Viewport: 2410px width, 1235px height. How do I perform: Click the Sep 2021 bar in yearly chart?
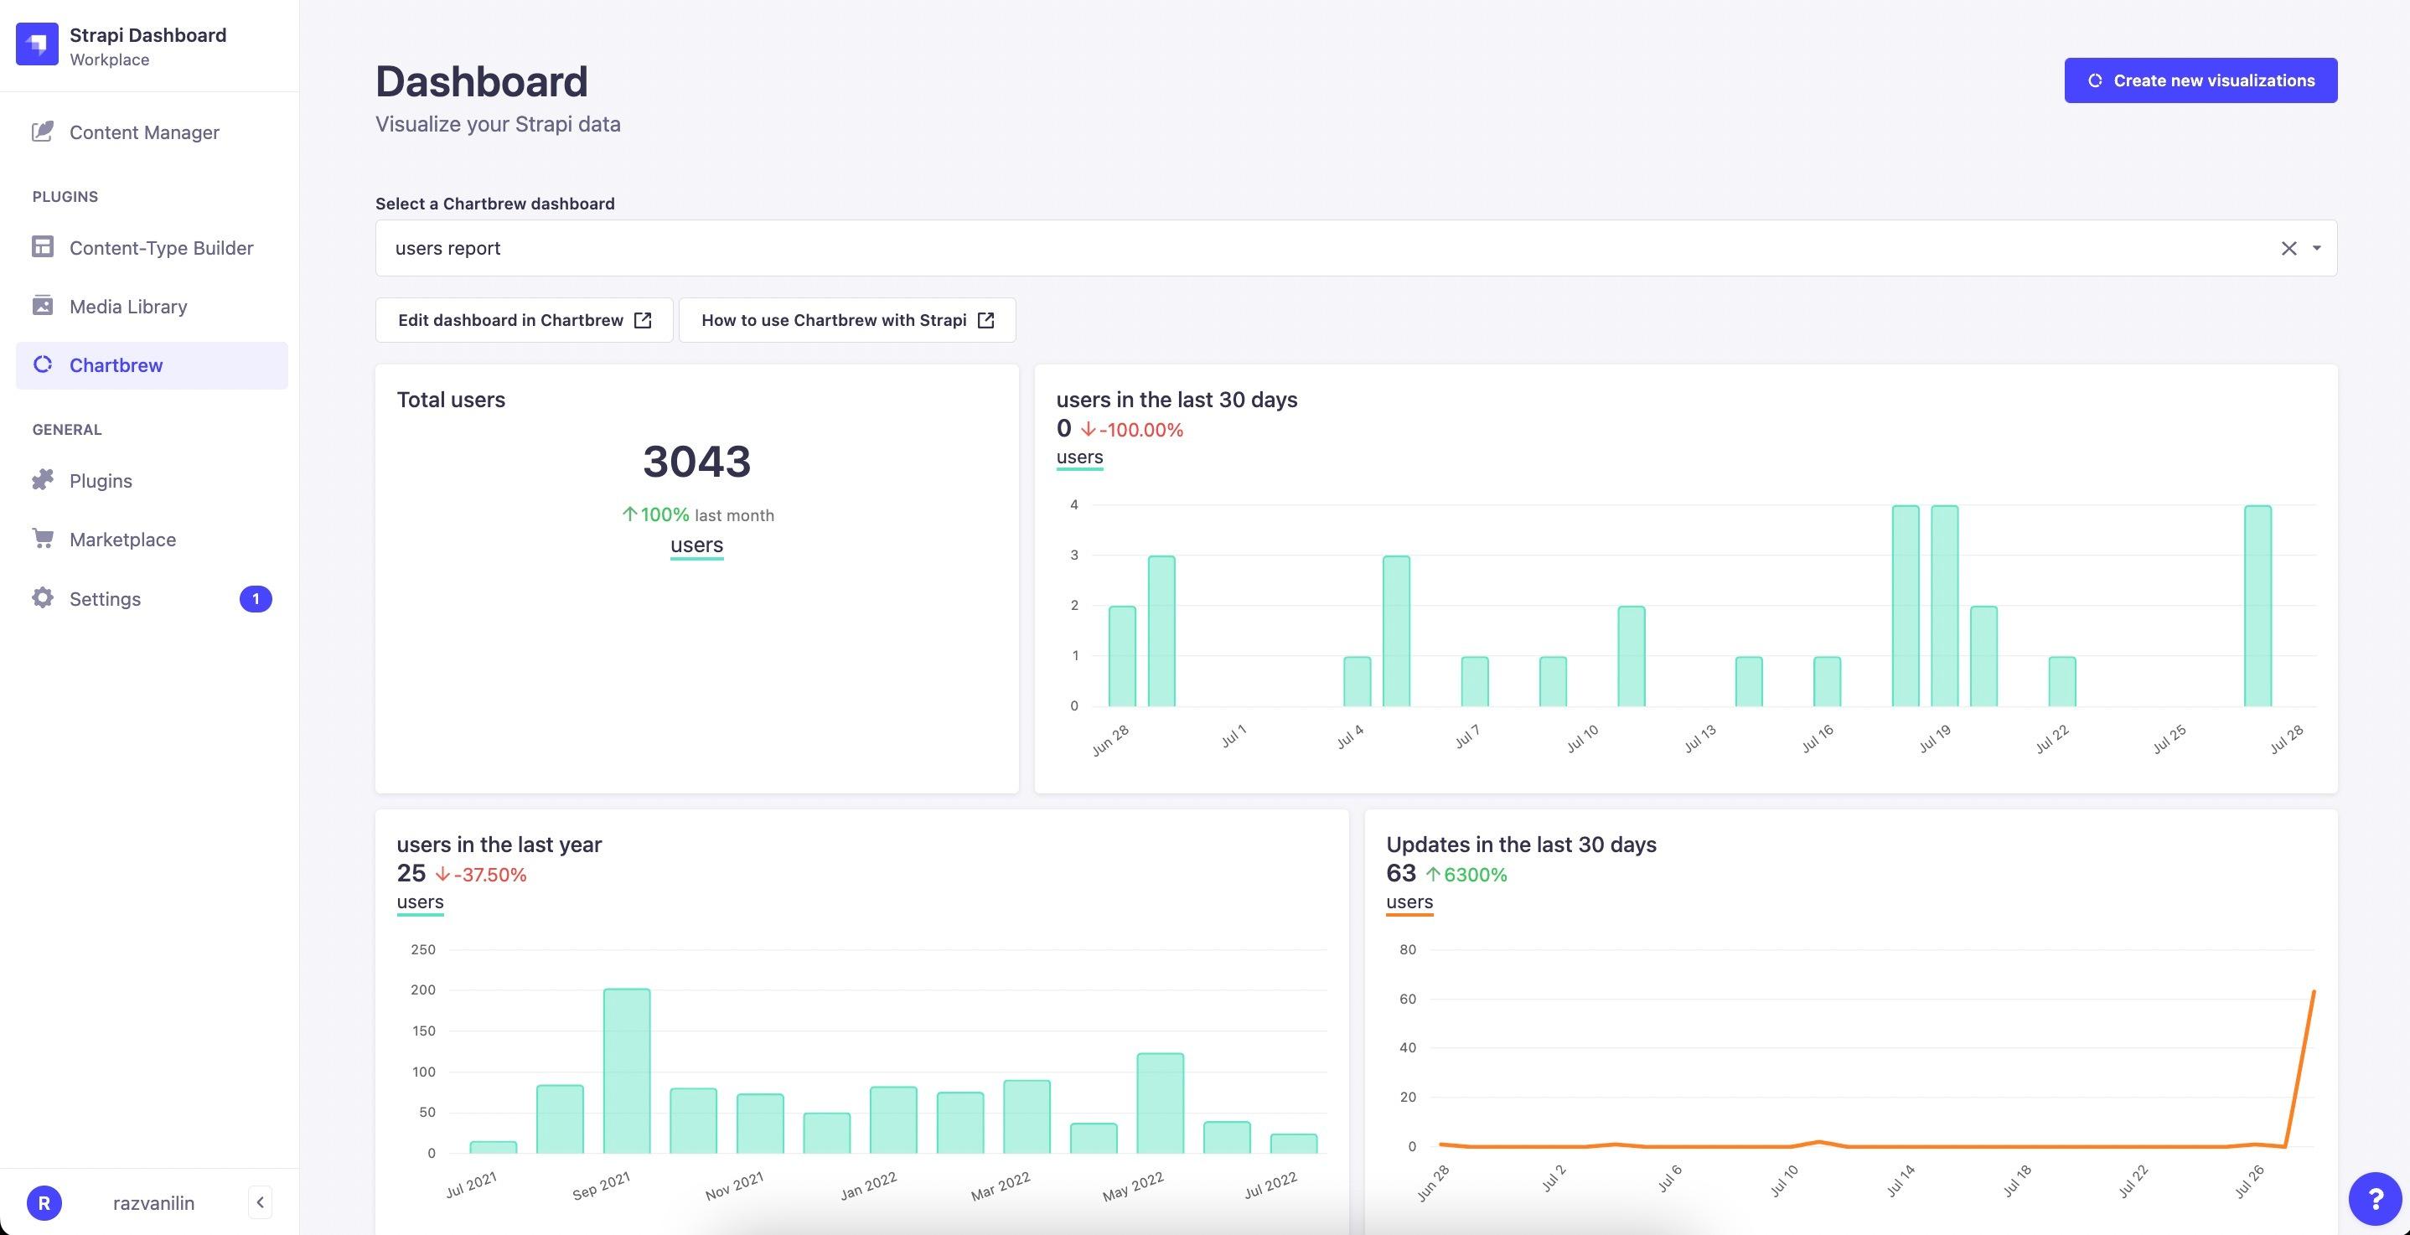click(627, 1072)
